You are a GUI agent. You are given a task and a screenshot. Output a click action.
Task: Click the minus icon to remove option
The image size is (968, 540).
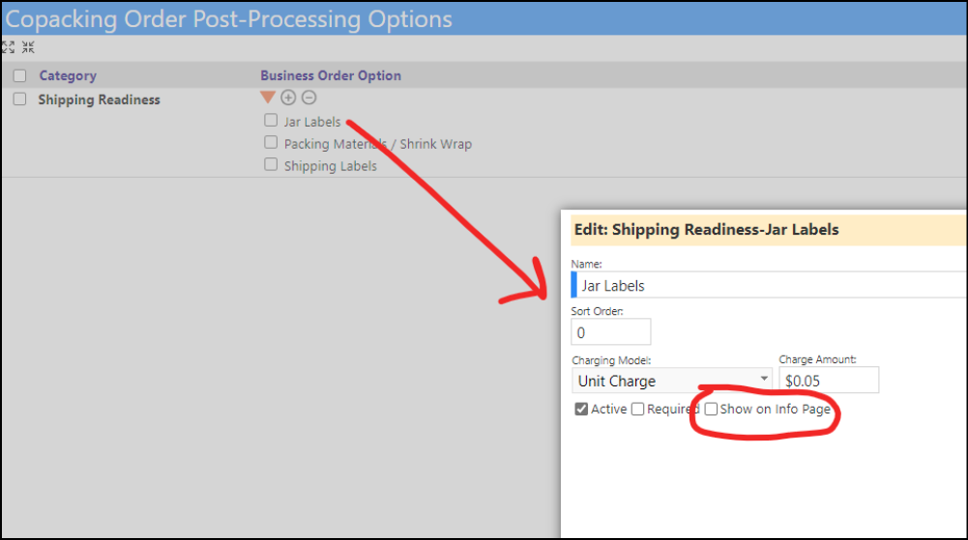[309, 98]
